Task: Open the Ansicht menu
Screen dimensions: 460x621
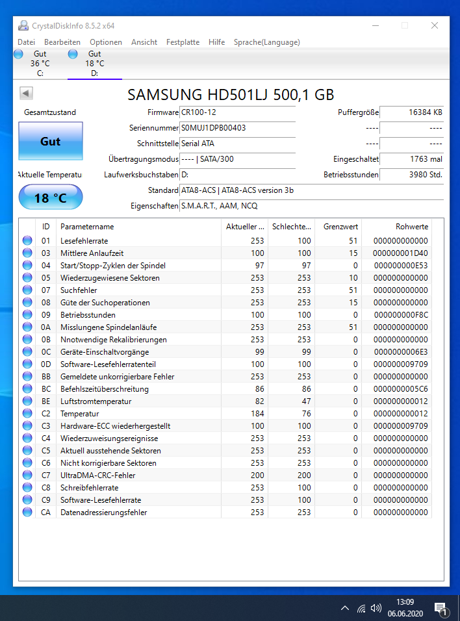Action: point(144,42)
